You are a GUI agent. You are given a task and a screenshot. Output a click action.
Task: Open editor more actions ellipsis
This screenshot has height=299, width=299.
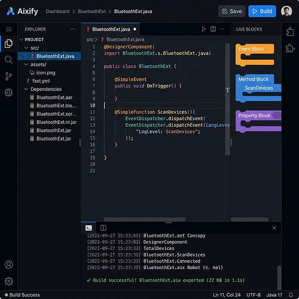[x=222, y=29]
